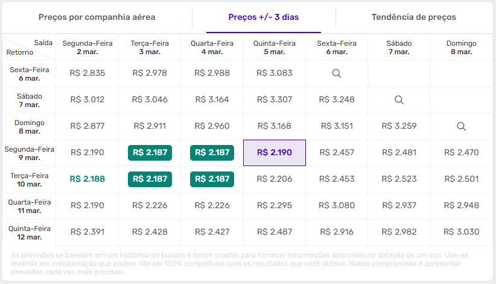
Task: Select the Preços +/- 3 dias tab
Action: tap(262, 17)
